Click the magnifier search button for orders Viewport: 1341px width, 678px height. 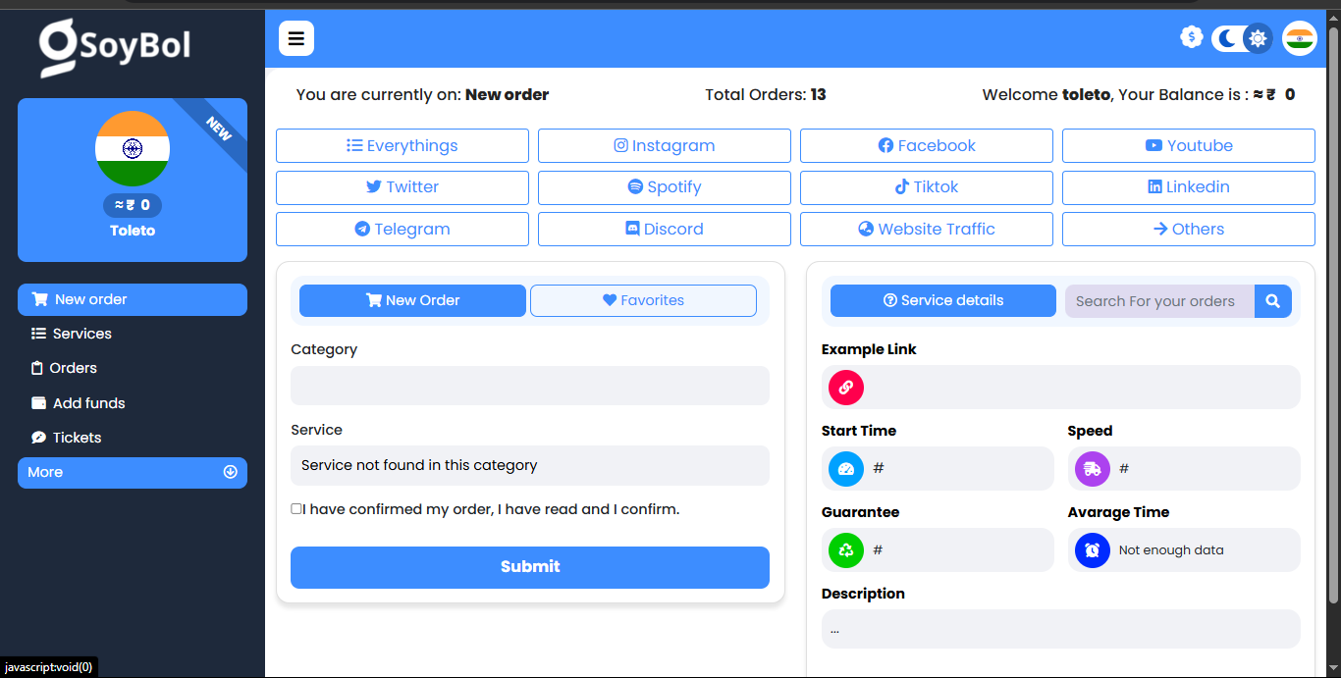pyautogui.click(x=1272, y=301)
